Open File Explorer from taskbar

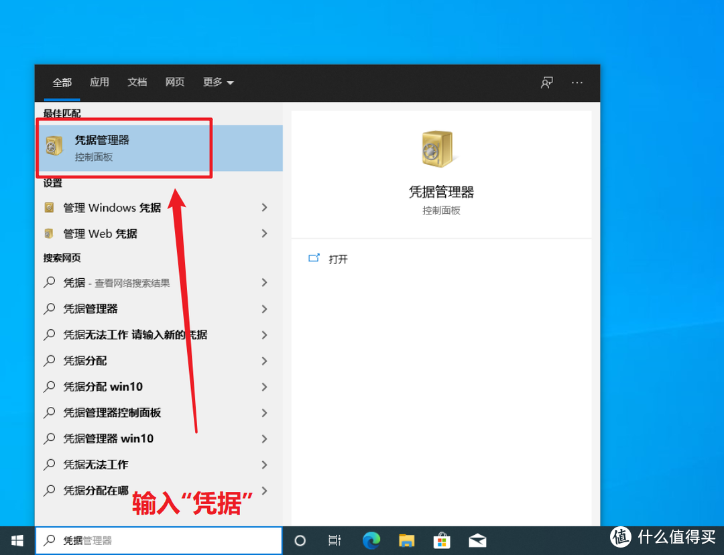coord(406,540)
